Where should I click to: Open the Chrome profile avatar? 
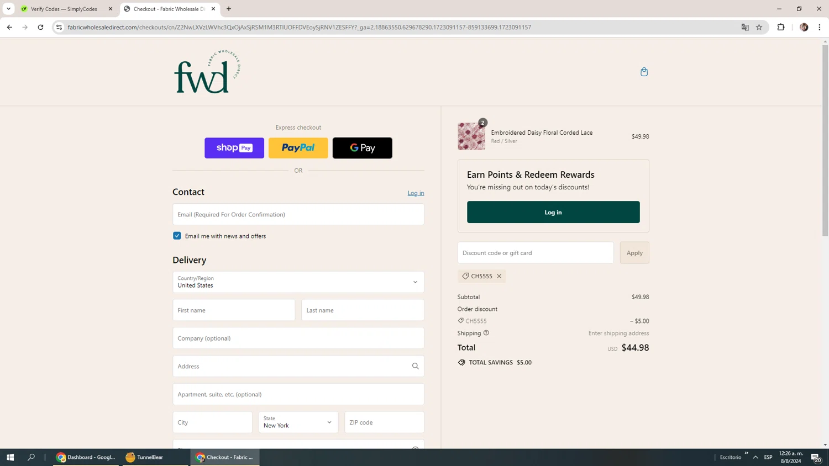coord(804,27)
